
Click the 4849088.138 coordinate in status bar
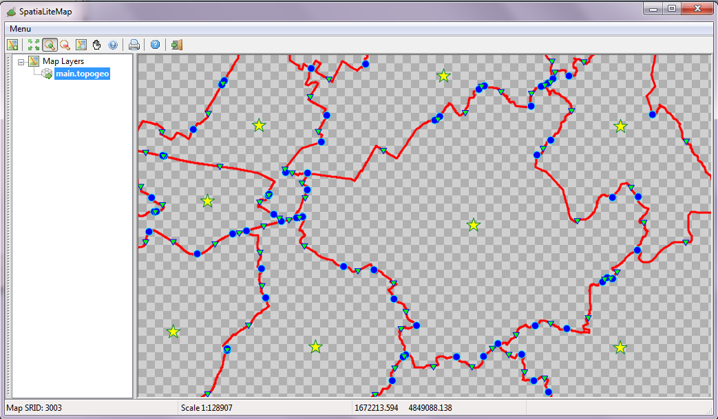click(x=430, y=407)
